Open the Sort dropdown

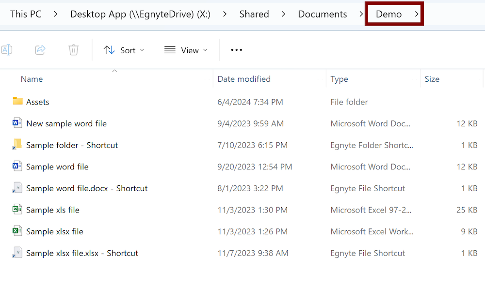pos(124,50)
